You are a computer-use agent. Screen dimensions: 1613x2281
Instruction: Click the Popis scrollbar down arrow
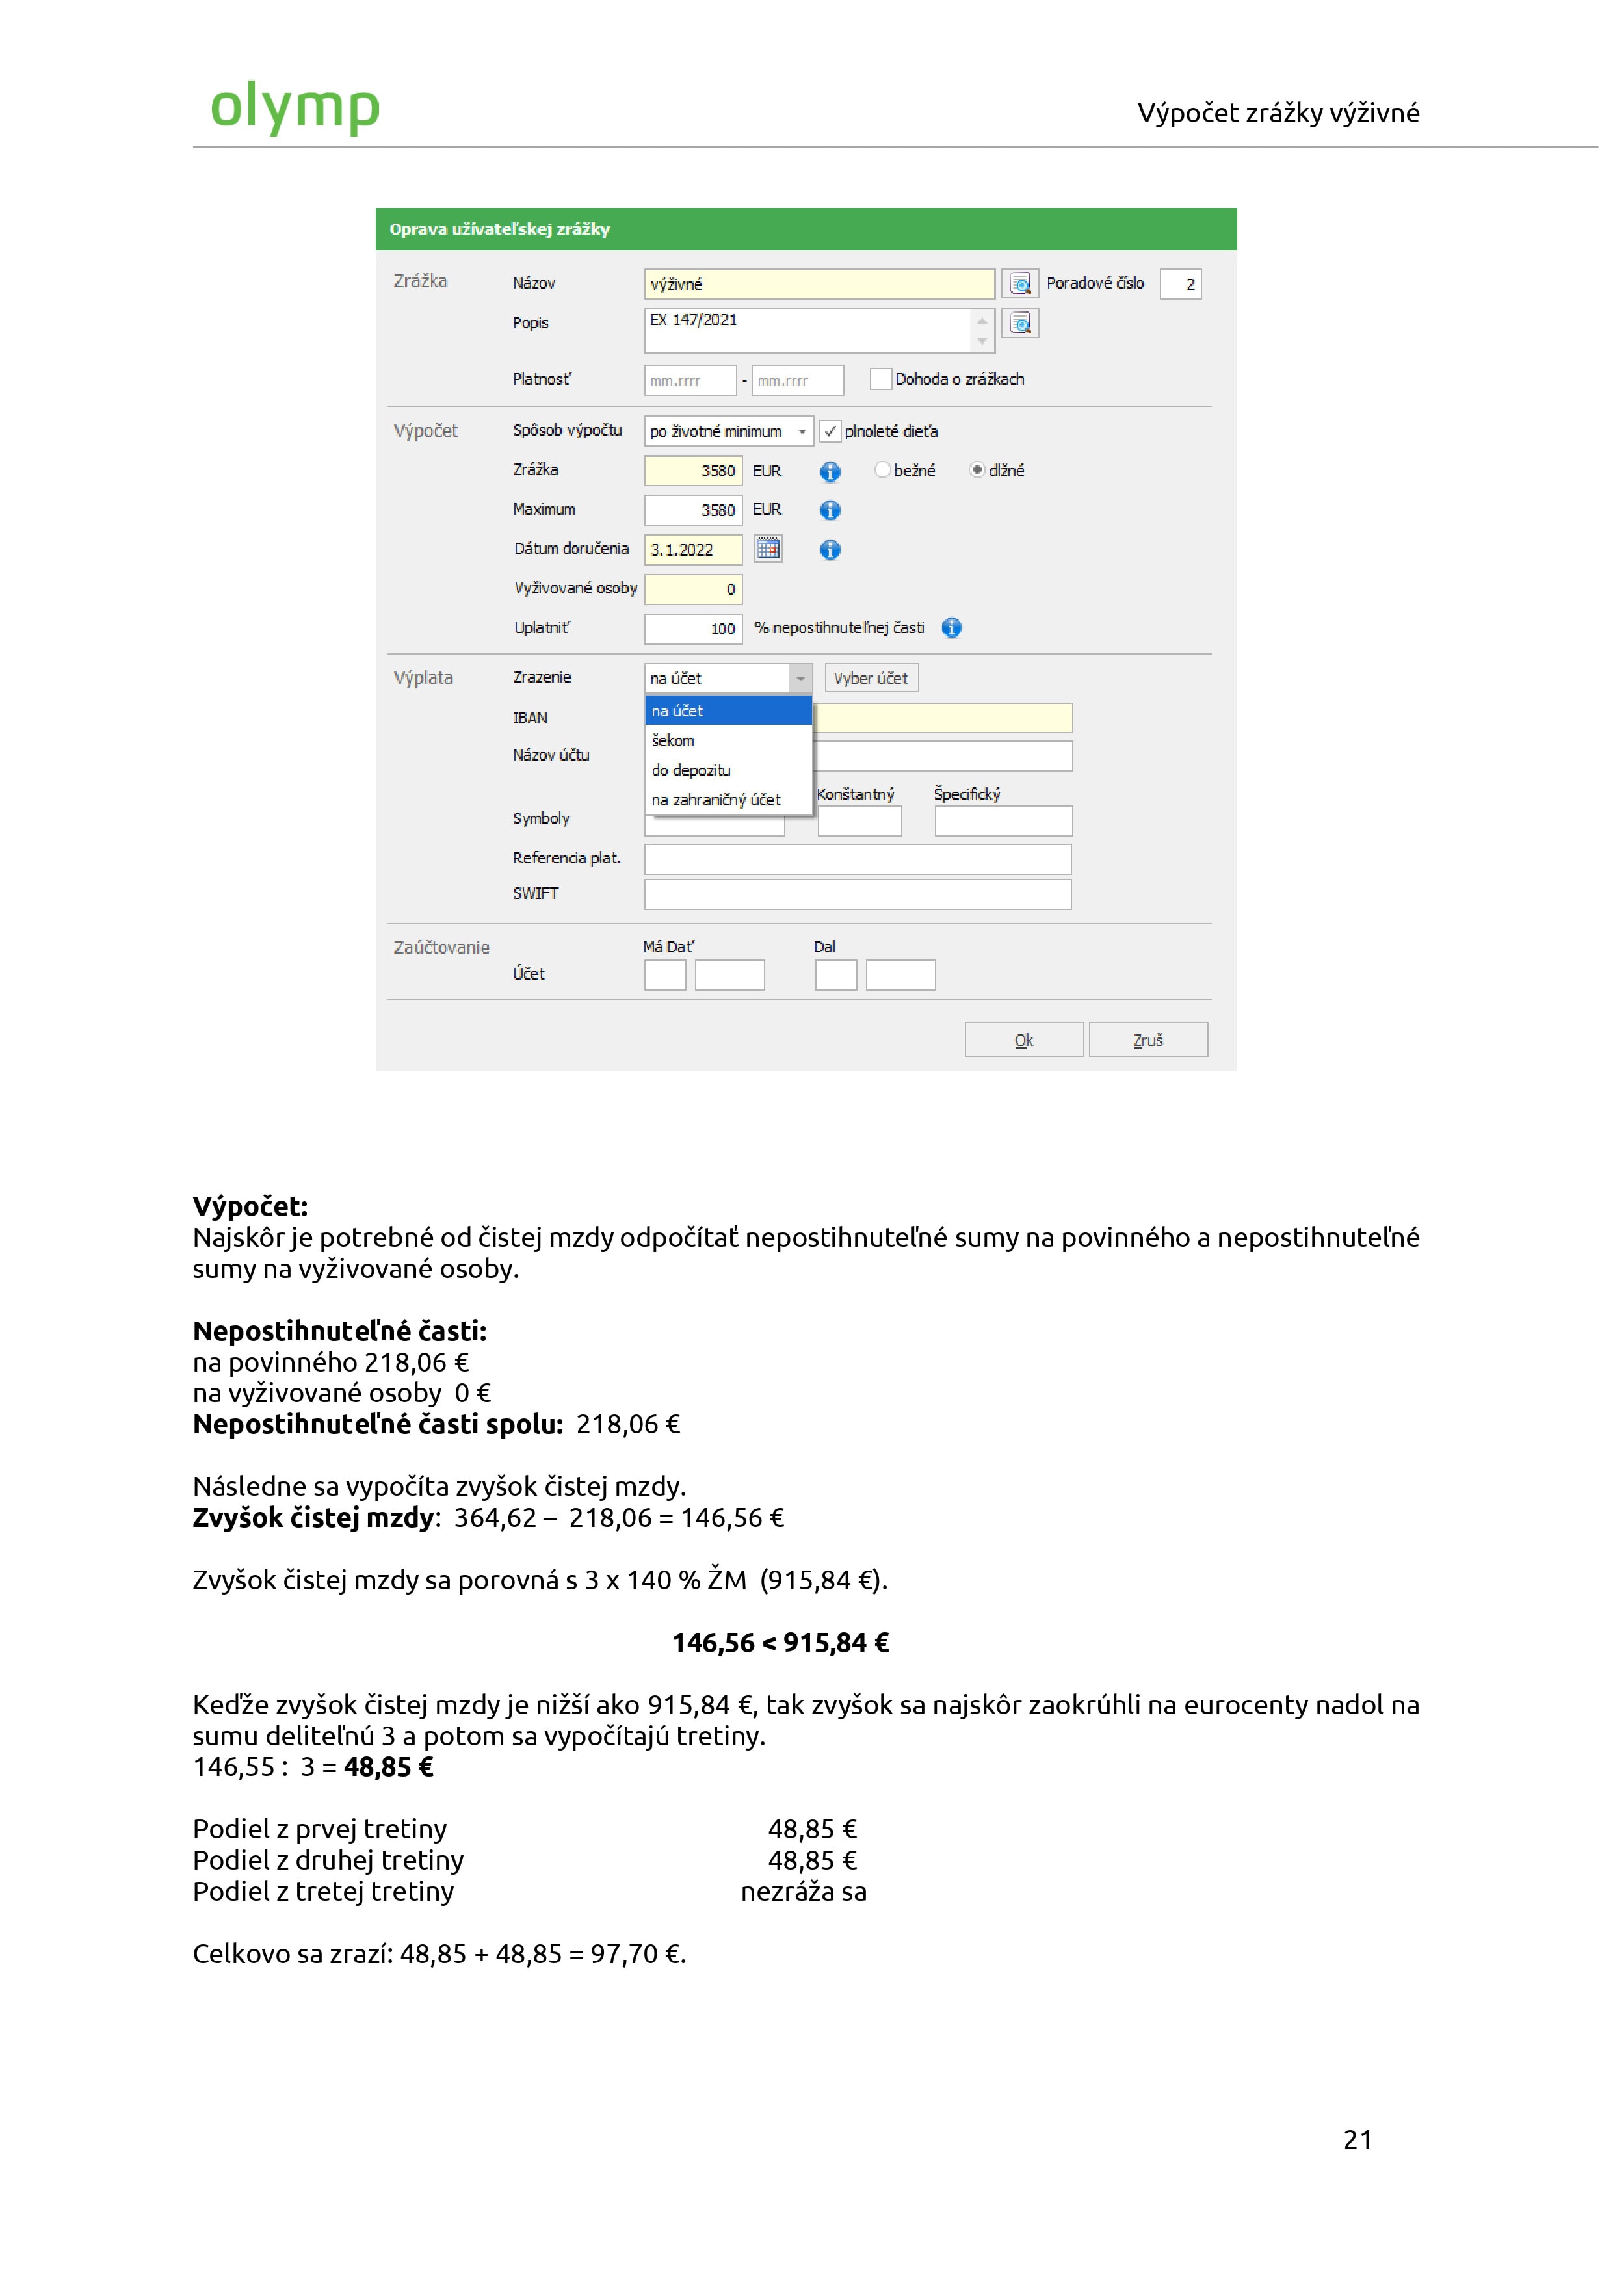(982, 342)
